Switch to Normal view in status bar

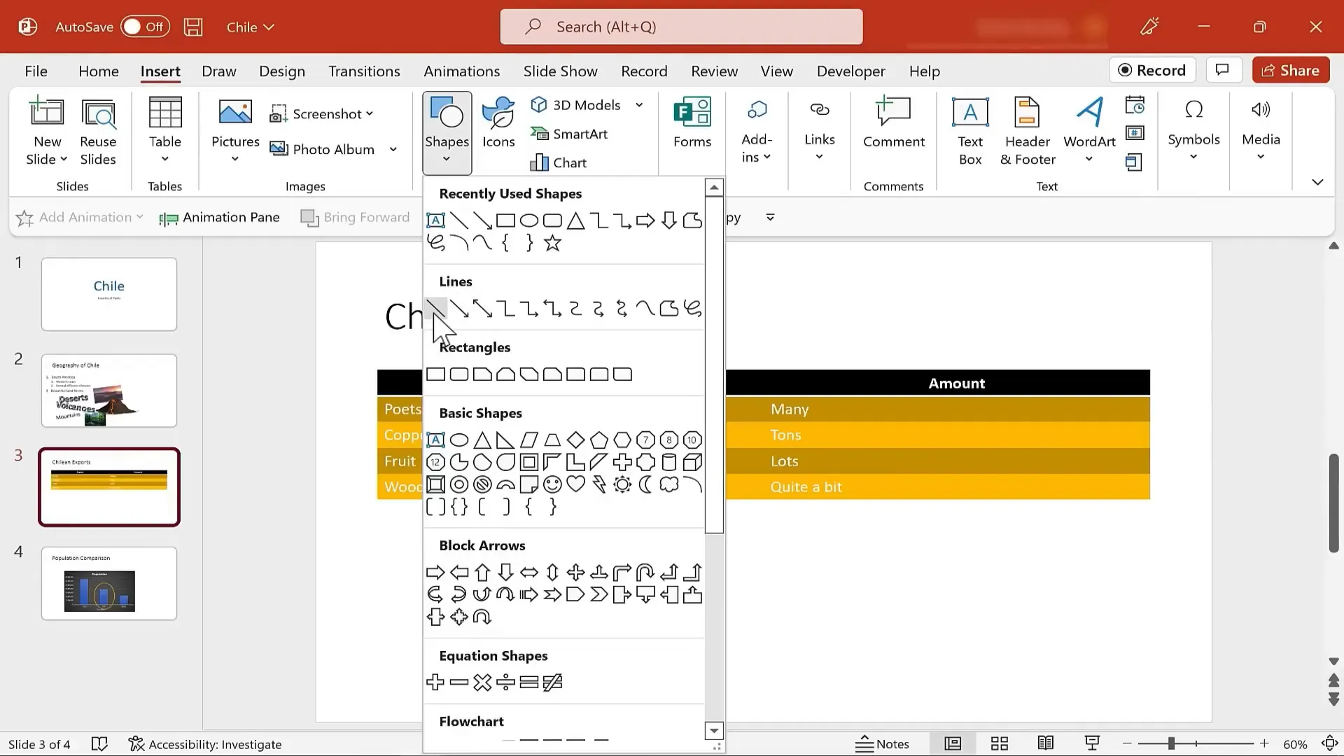[953, 743]
